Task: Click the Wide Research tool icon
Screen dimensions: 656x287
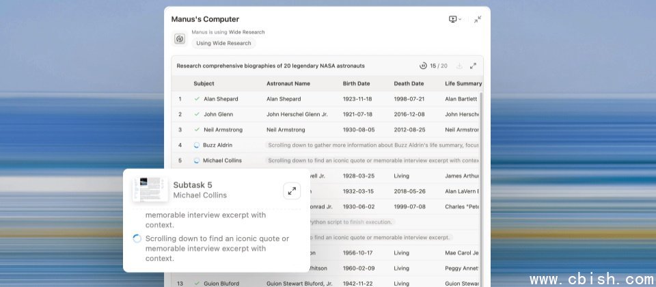Action: pos(180,39)
